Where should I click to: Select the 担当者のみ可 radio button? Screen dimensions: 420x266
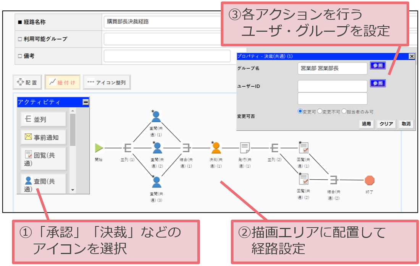(x=344, y=111)
